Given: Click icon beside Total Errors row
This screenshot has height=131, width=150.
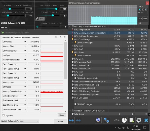Looking at the screenshot, I should coord(72,114).
